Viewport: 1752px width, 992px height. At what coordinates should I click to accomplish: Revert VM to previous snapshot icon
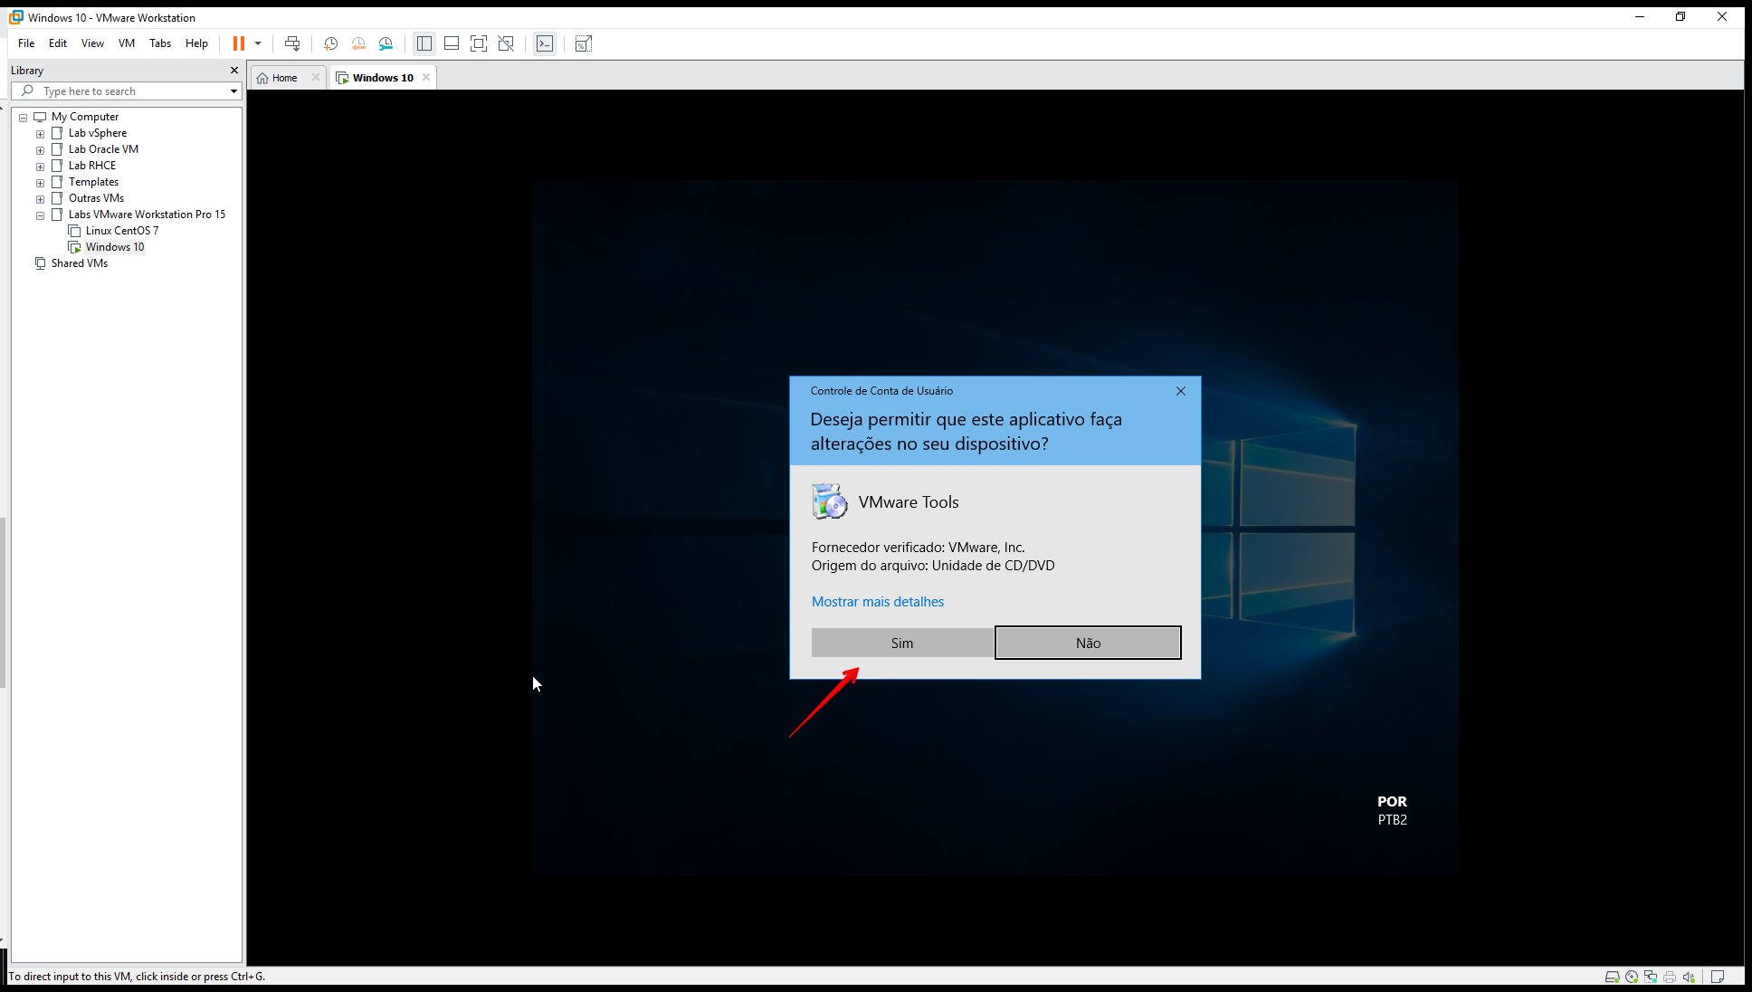[x=358, y=43]
